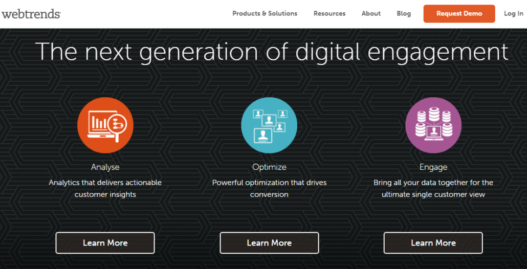Click the Optimize heading text
Viewport: 527px width, 269px height.
pyautogui.click(x=269, y=167)
